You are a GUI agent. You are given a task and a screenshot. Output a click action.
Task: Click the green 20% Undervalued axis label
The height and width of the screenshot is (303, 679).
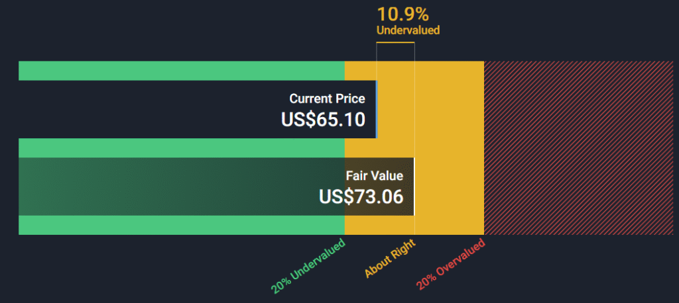pyautogui.click(x=309, y=266)
